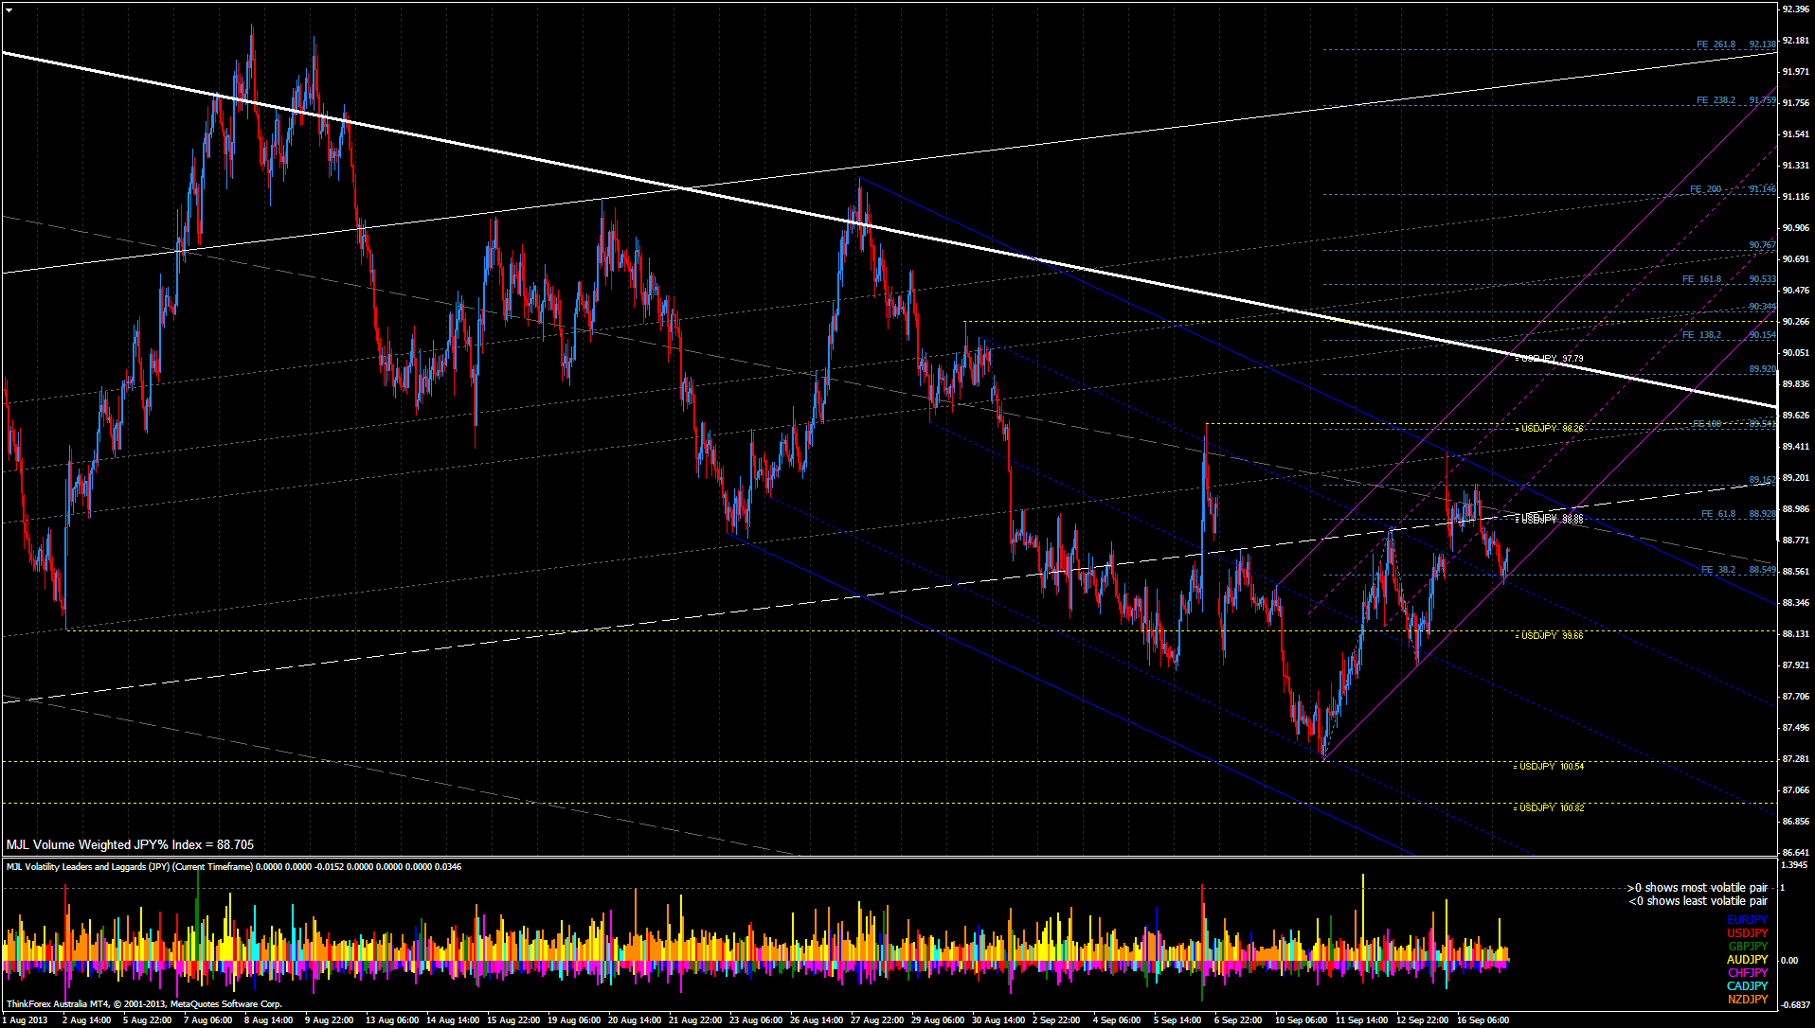Click the 88.928 Fibonacci price label
Screen dimensions: 1815x1028
[1763, 514]
